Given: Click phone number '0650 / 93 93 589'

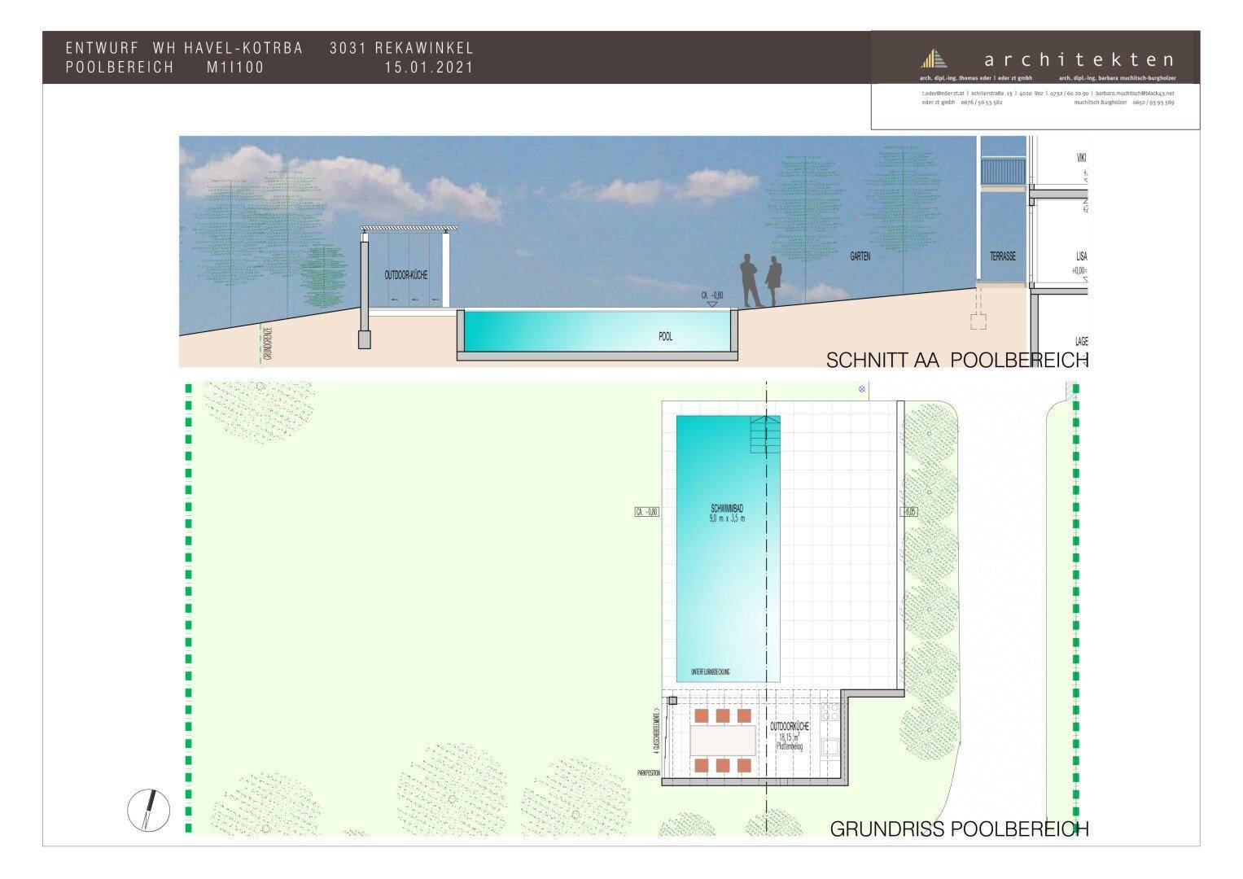Looking at the screenshot, I should click(1155, 103).
